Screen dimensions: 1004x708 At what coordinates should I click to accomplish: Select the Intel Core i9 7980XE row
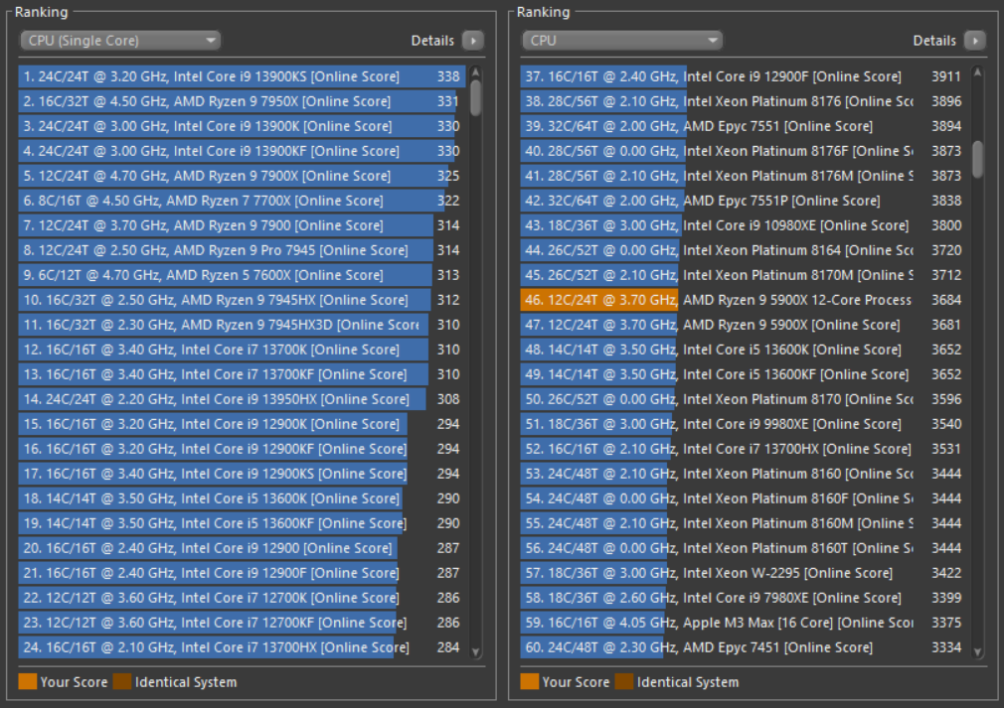coord(744,598)
